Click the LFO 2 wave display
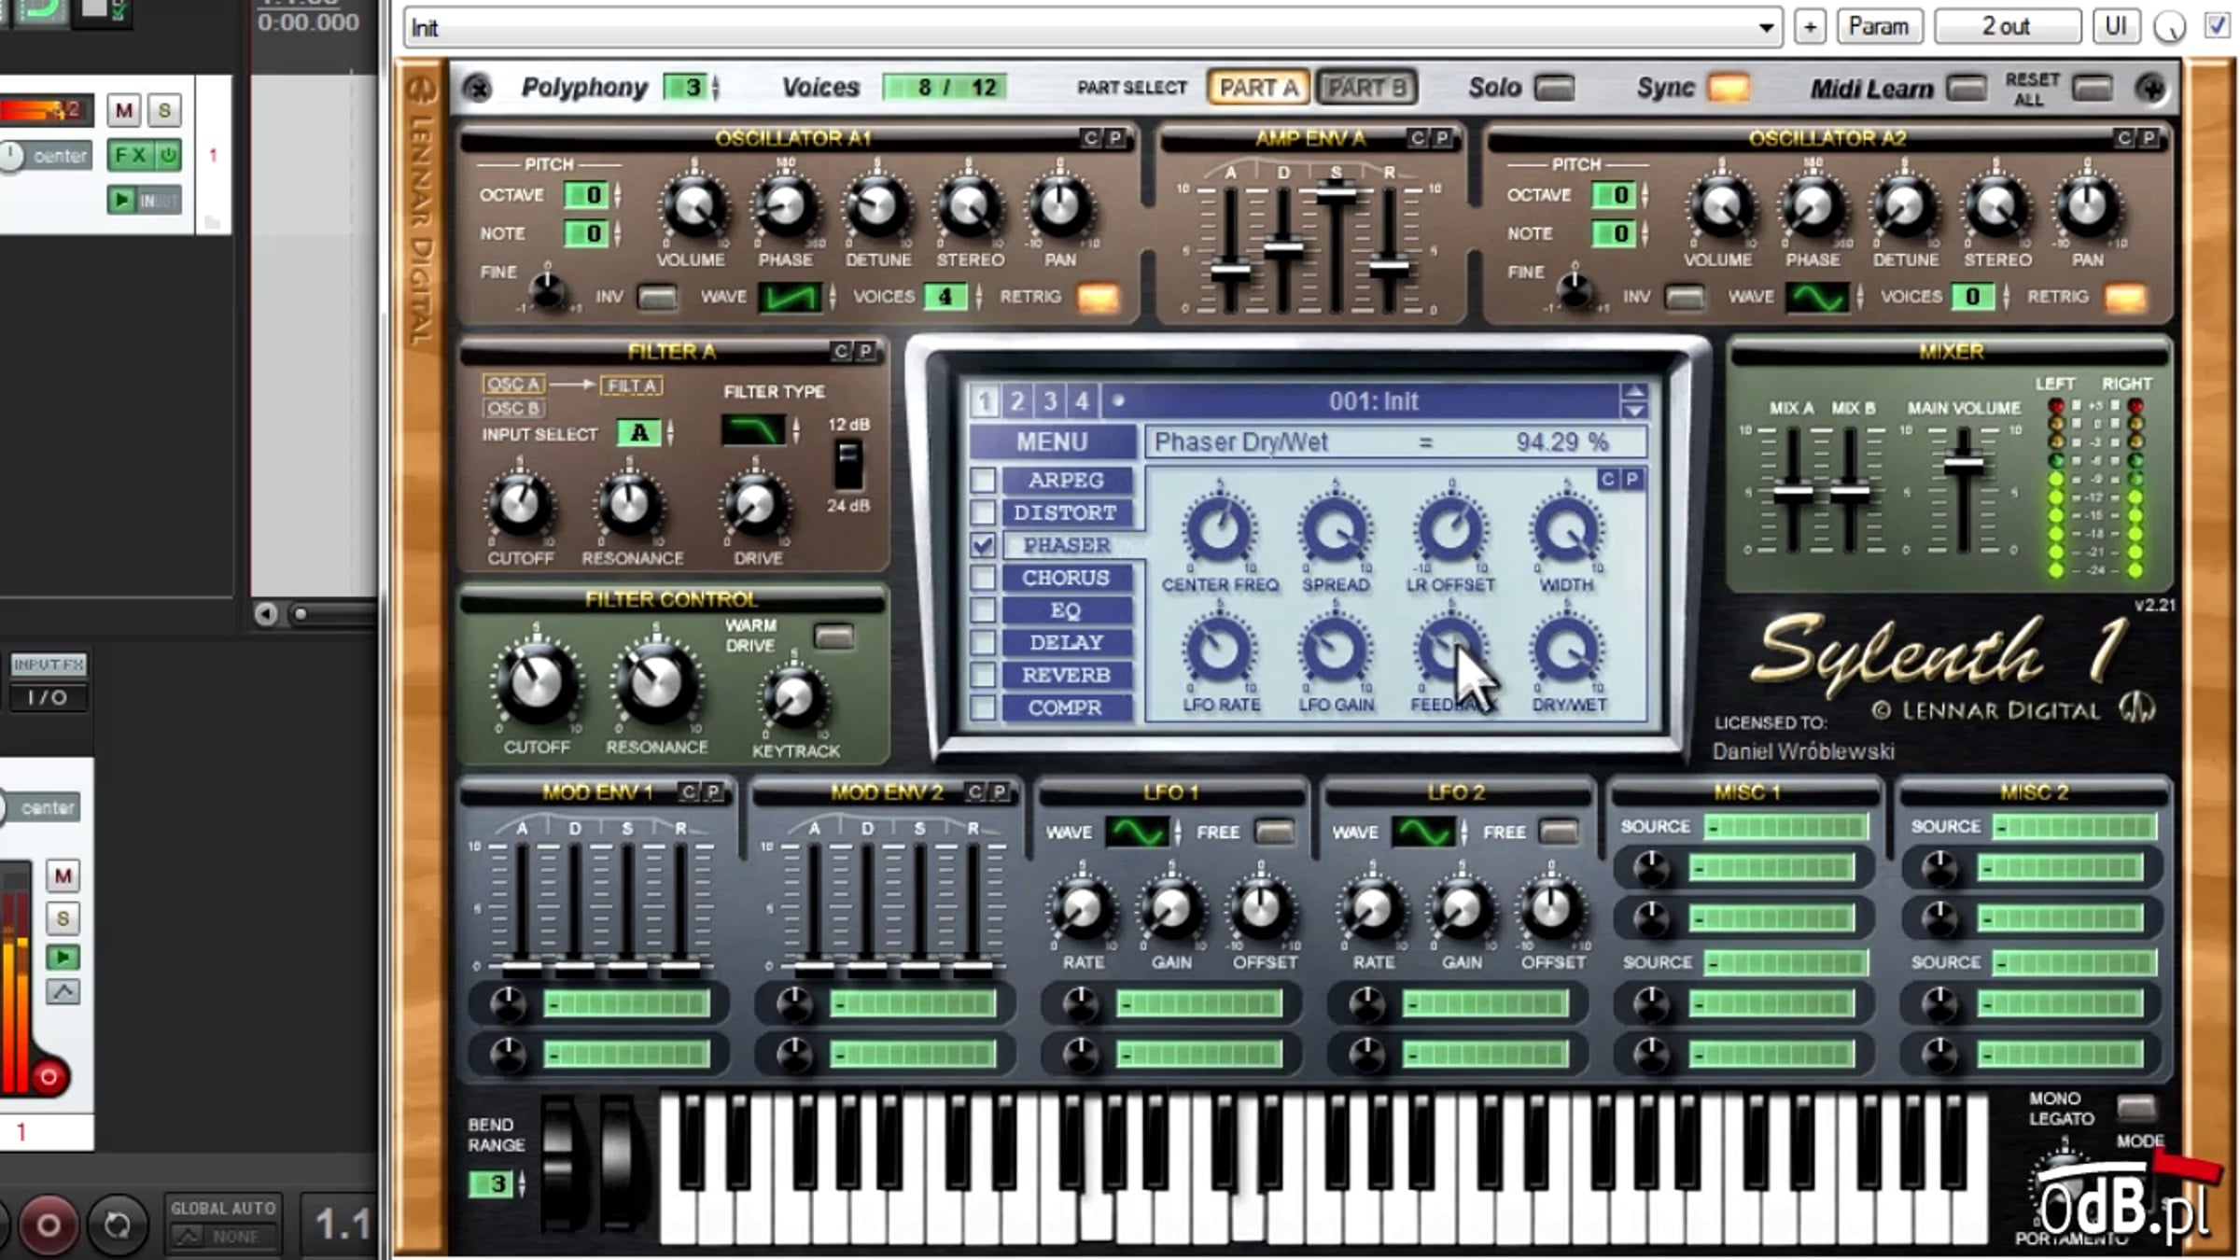The image size is (2240, 1260). point(1422,831)
